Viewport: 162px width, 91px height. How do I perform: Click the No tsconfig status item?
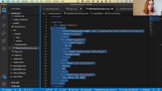click(86, 90)
